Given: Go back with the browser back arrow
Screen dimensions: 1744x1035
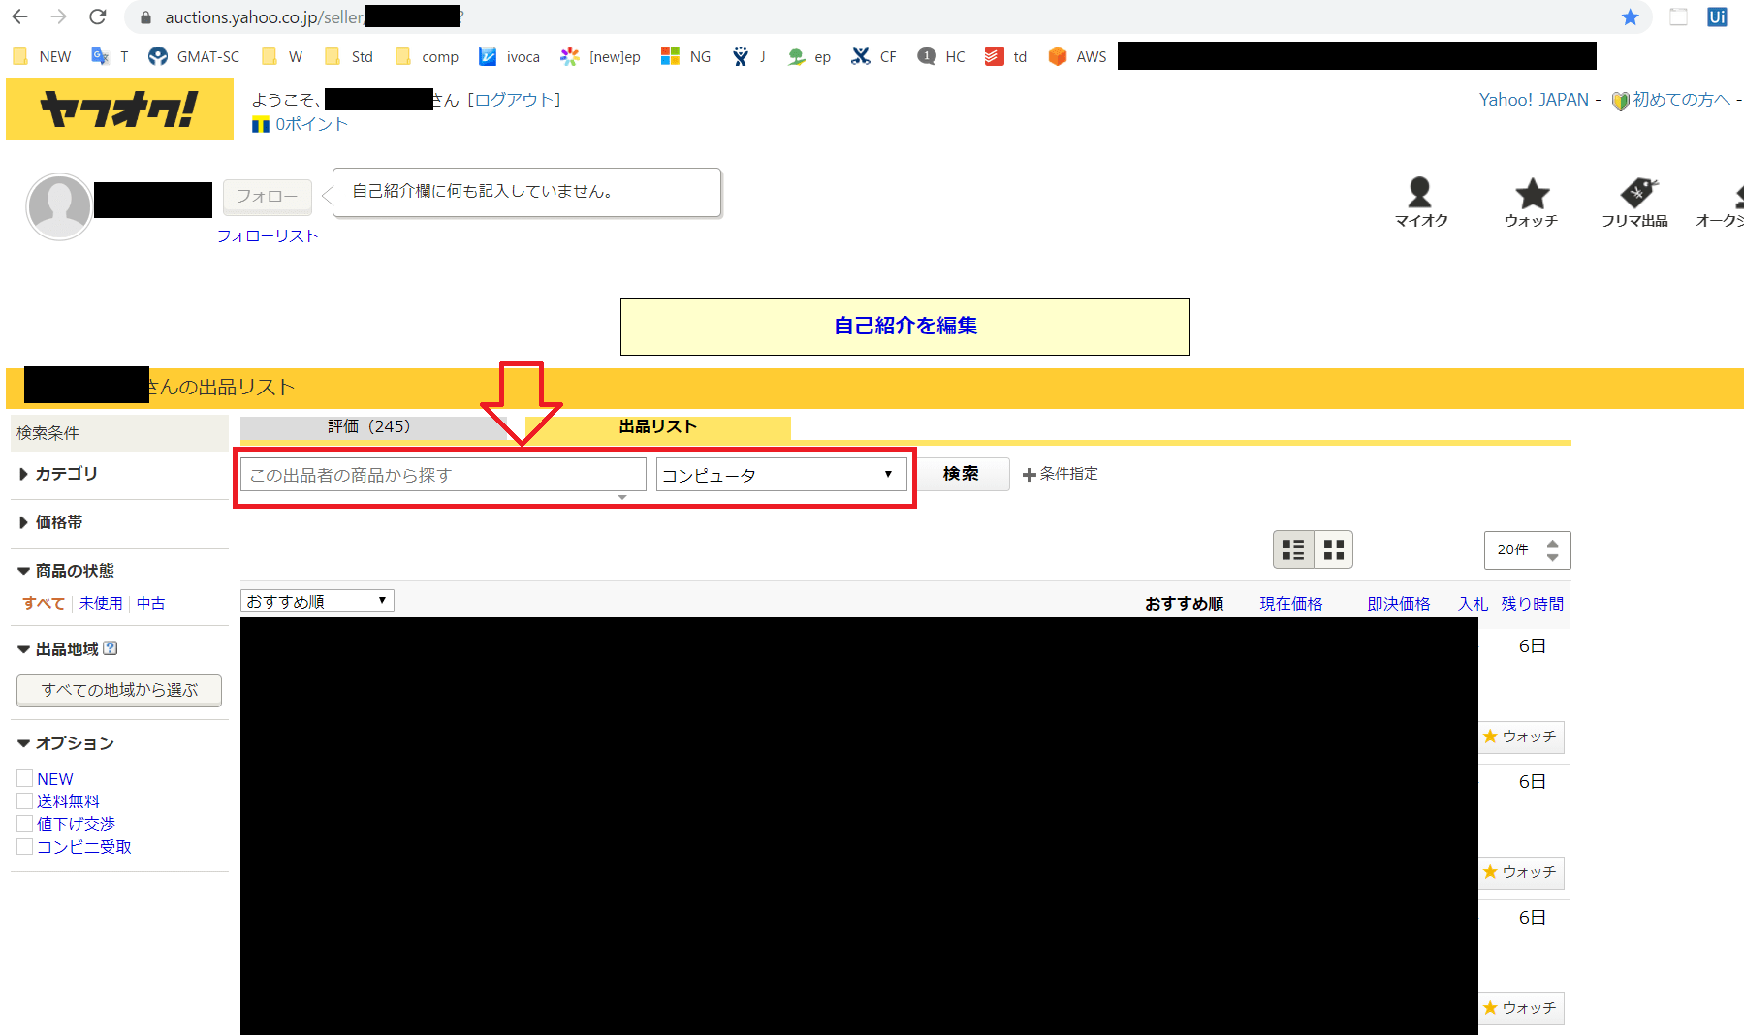Looking at the screenshot, I should [x=19, y=16].
